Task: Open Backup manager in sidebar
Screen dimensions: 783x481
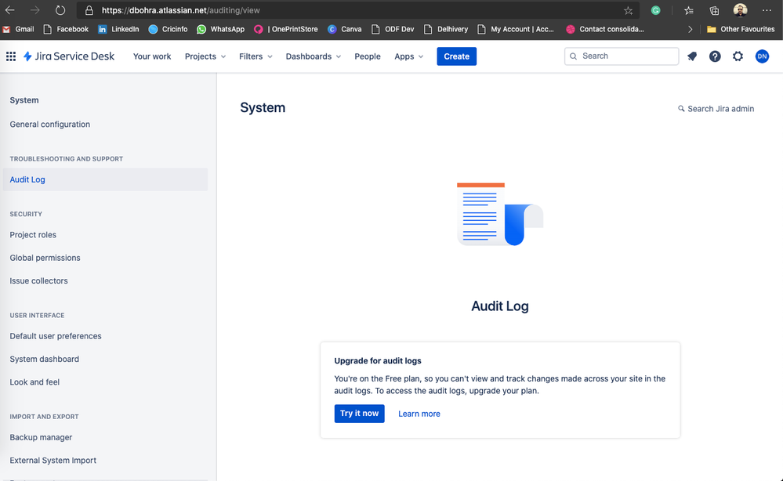Action: click(x=41, y=438)
